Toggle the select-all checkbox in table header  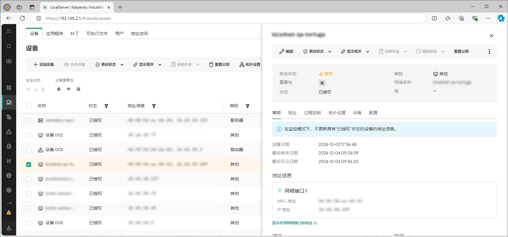pyautogui.click(x=29, y=106)
